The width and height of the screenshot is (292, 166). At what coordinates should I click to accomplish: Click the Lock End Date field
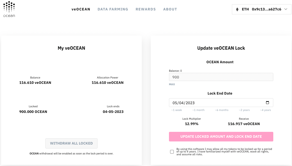221,102
